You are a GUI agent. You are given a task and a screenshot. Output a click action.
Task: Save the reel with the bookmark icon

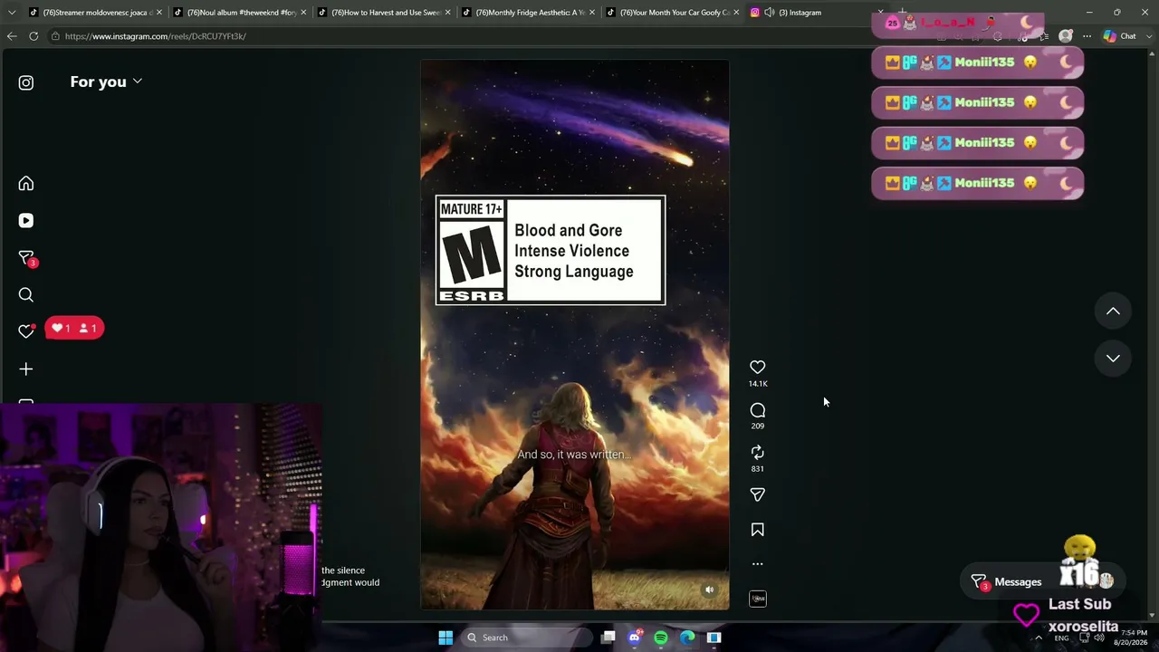point(758,530)
